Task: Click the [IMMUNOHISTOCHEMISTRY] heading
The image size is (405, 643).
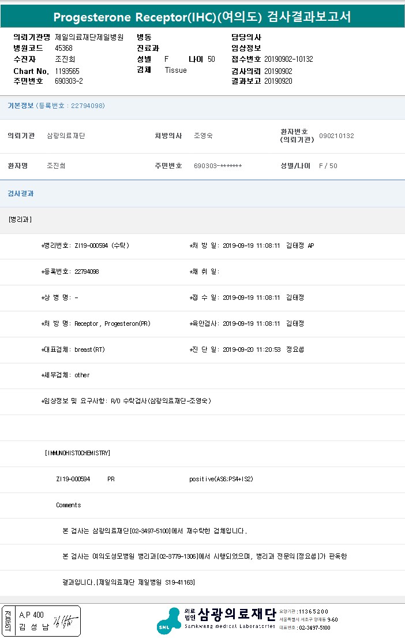Action: coord(77,453)
